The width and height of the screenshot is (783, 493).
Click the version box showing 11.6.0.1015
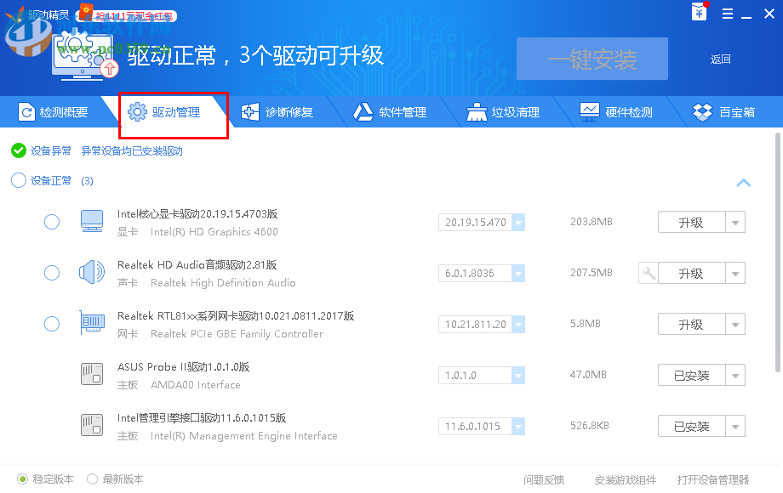click(x=477, y=426)
